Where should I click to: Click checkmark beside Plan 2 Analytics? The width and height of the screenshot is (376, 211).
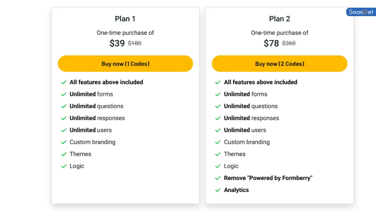pos(218,190)
